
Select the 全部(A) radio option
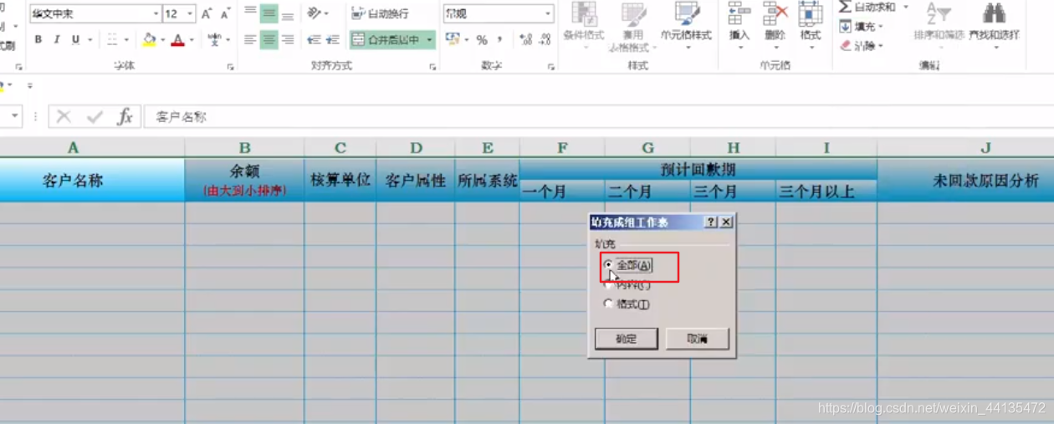coord(627,265)
